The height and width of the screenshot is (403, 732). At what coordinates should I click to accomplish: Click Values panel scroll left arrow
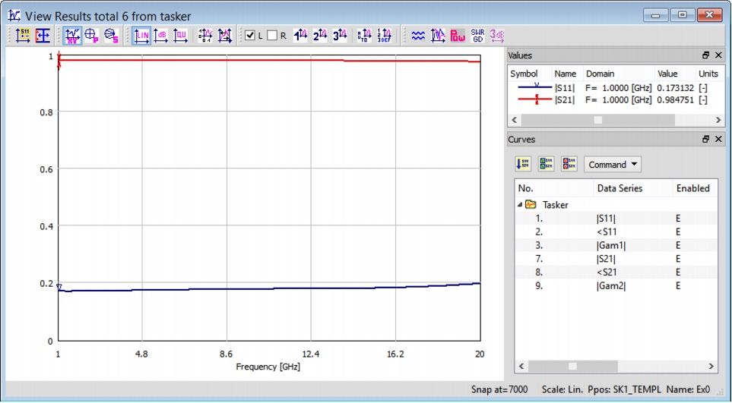tap(515, 120)
